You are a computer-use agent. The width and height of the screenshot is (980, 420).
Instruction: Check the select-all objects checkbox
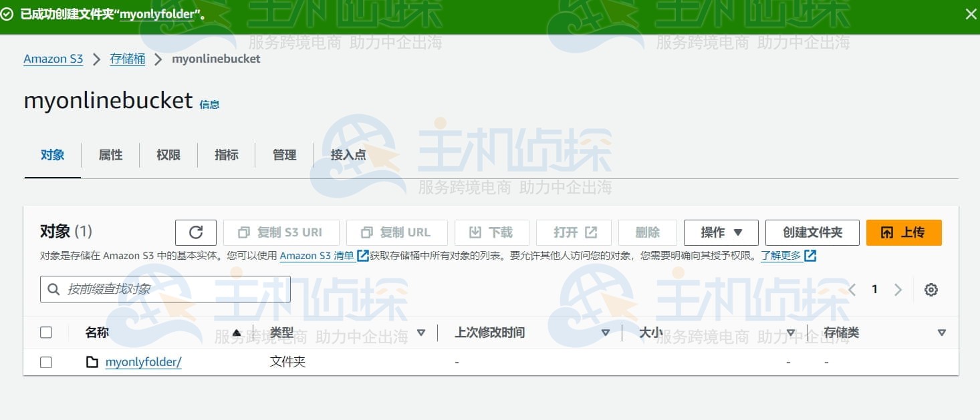pos(45,332)
